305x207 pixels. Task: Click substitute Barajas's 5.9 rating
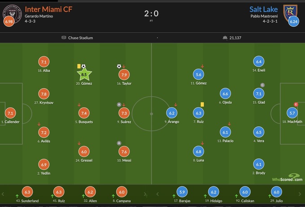tap(182, 192)
